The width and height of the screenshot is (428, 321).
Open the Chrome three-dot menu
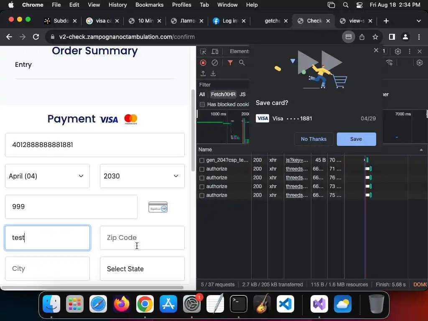pyautogui.click(x=419, y=37)
